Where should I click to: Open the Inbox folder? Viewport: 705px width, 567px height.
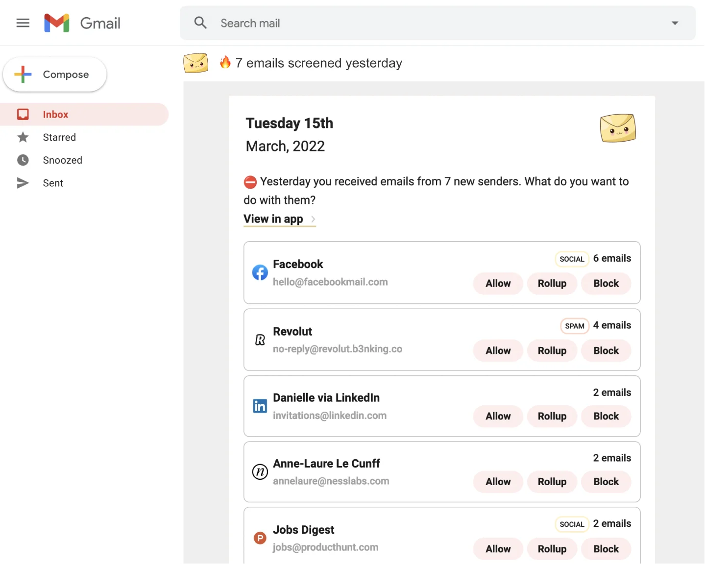84,114
